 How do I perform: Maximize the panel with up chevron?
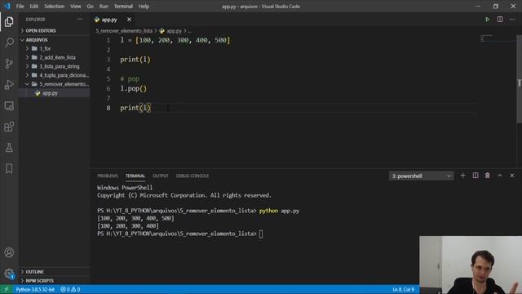(x=500, y=176)
